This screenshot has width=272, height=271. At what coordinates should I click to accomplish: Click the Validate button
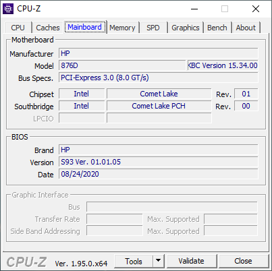[191, 261]
